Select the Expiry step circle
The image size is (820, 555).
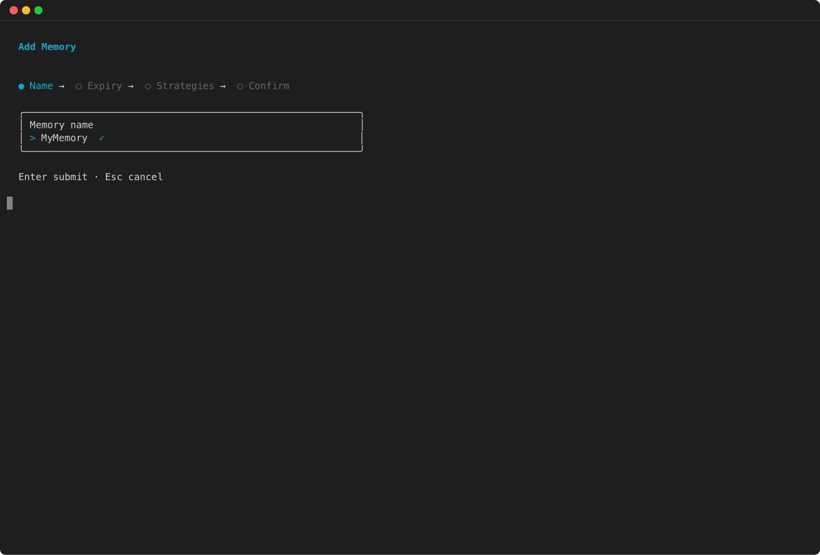[79, 85]
